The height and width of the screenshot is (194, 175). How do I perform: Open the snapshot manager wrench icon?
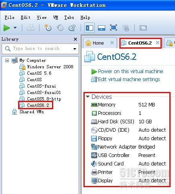tap(72, 28)
